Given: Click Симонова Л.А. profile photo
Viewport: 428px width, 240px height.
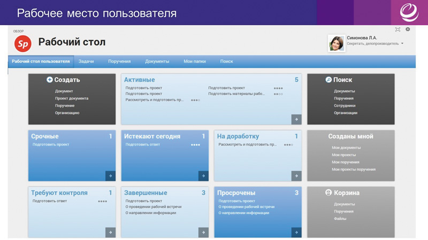Looking at the screenshot, I should 337,43.
